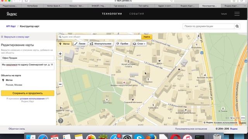The width and height of the screenshot is (248, 139).
Task: Open Skype from the Dock
Action: [139, 137]
